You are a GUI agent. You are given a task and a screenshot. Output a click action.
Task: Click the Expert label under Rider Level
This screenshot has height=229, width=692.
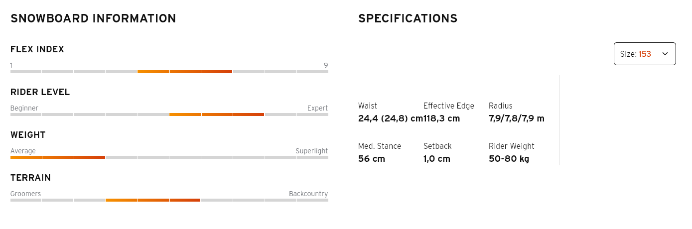point(317,108)
